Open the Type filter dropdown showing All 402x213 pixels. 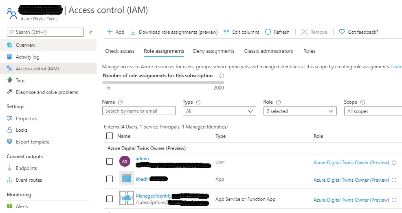coord(220,111)
